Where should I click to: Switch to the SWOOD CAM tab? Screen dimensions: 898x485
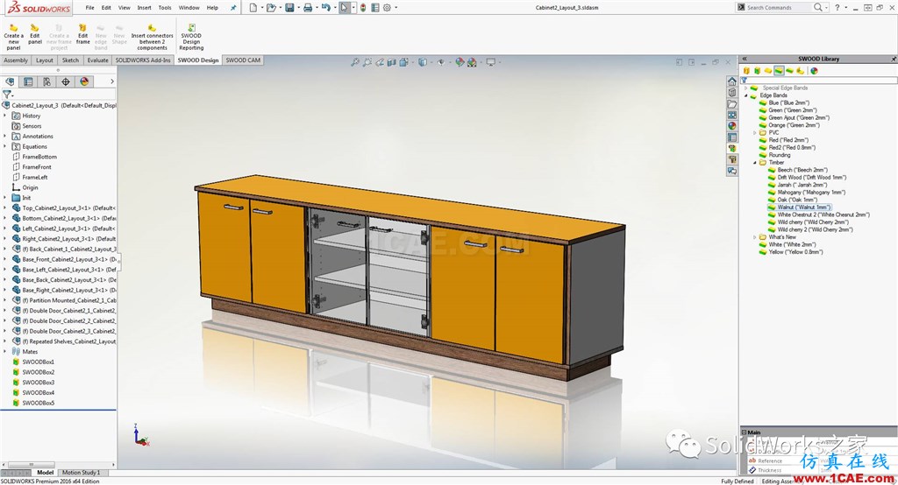tap(243, 60)
